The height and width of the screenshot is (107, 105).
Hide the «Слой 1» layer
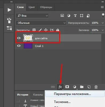click(19, 46)
